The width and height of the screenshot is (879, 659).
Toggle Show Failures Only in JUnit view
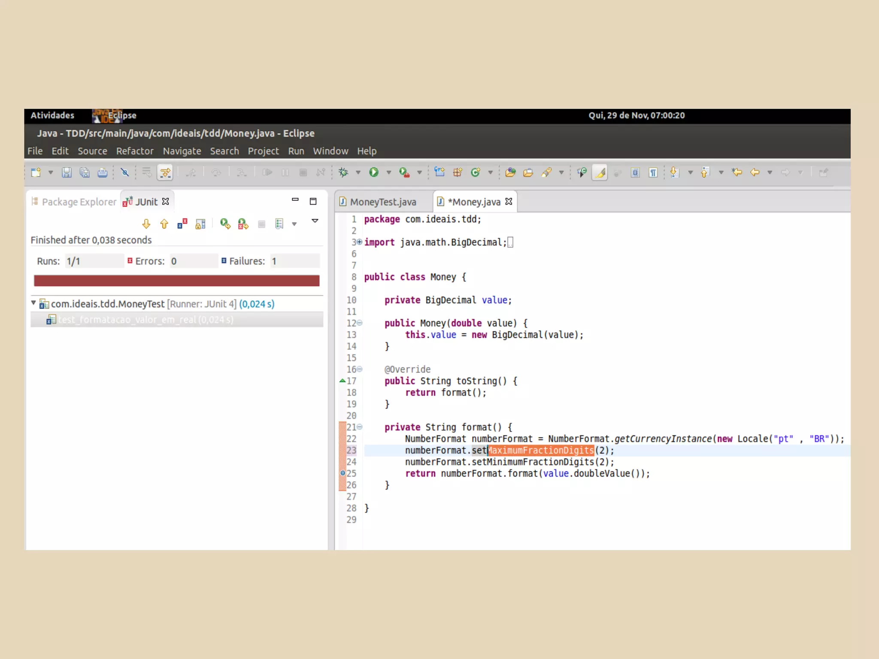pyautogui.click(x=182, y=224)
